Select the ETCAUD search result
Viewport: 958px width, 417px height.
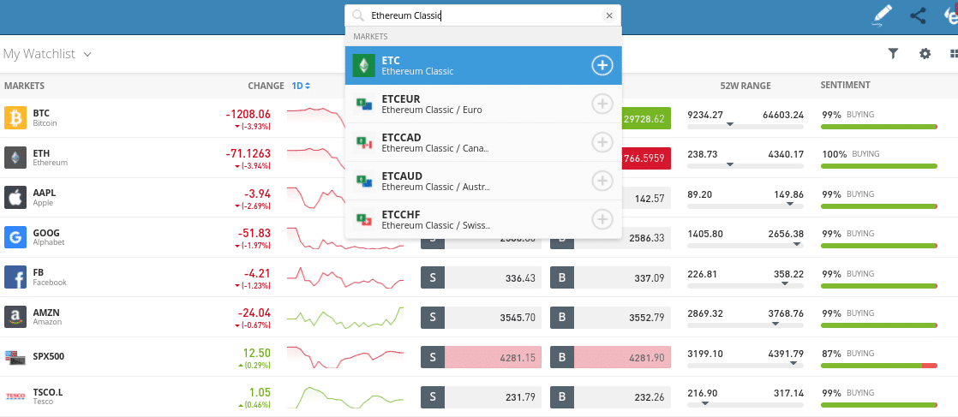click(x=483, y=181)
